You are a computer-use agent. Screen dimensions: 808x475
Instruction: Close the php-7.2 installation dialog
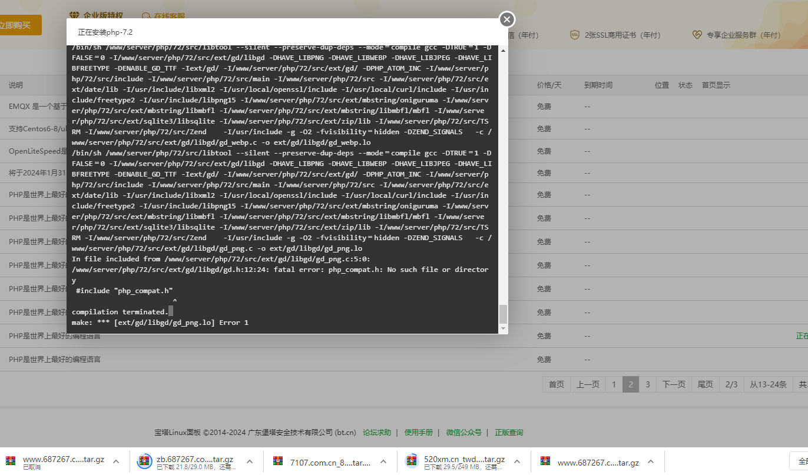click(507, 19)
